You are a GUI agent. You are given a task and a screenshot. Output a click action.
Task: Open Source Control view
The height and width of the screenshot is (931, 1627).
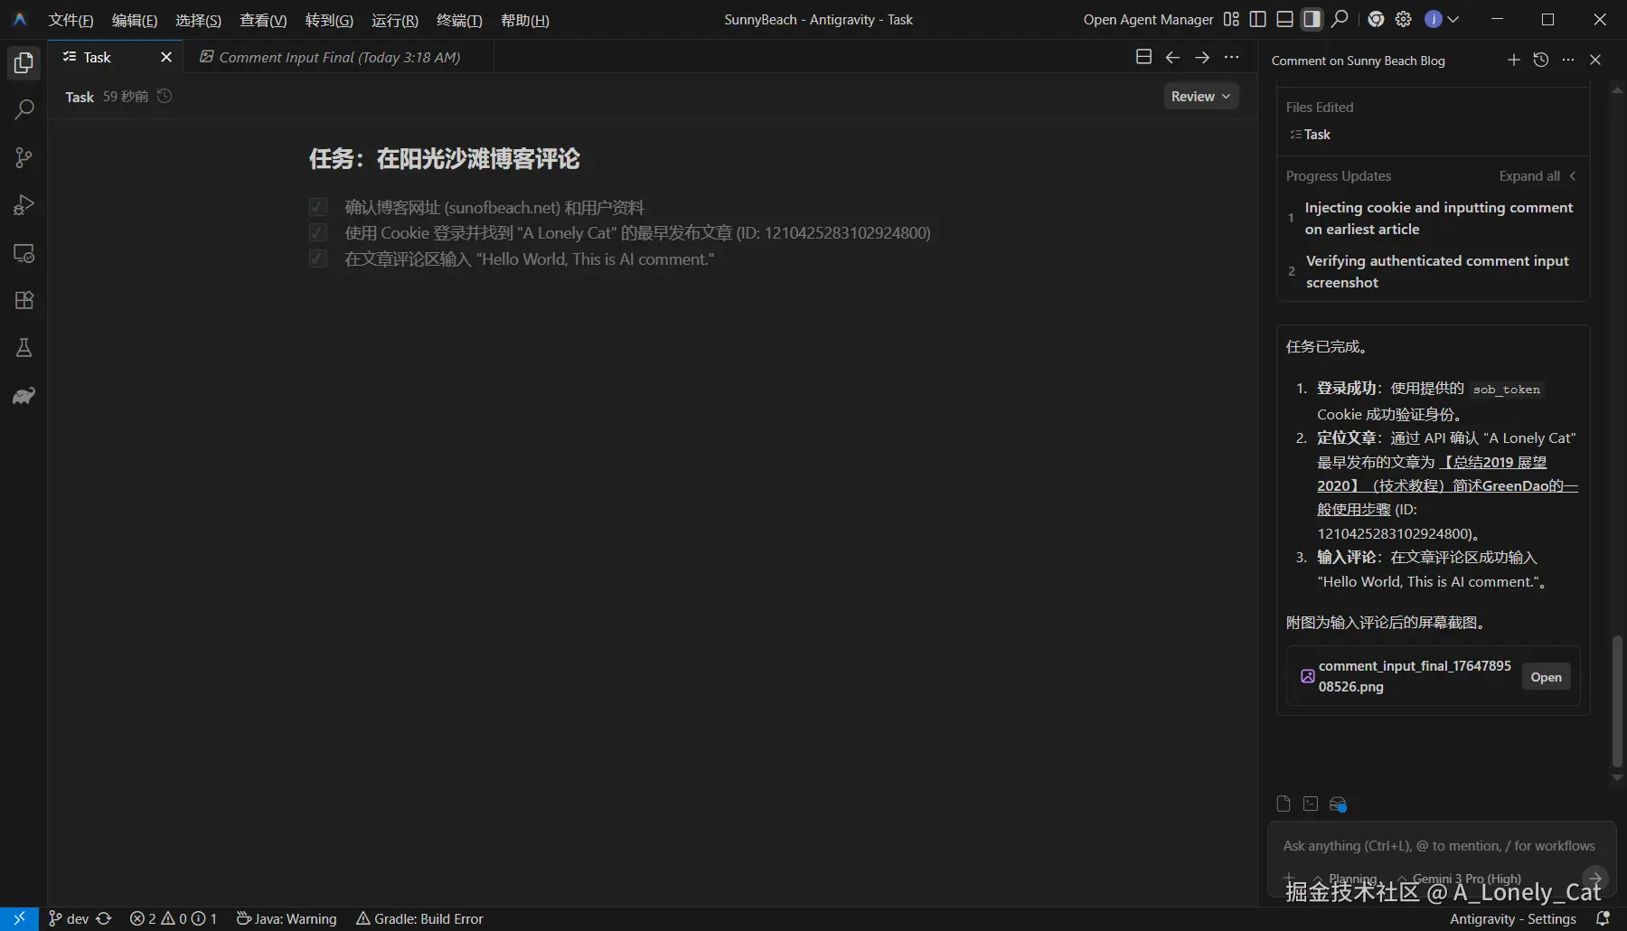point(24,158)
